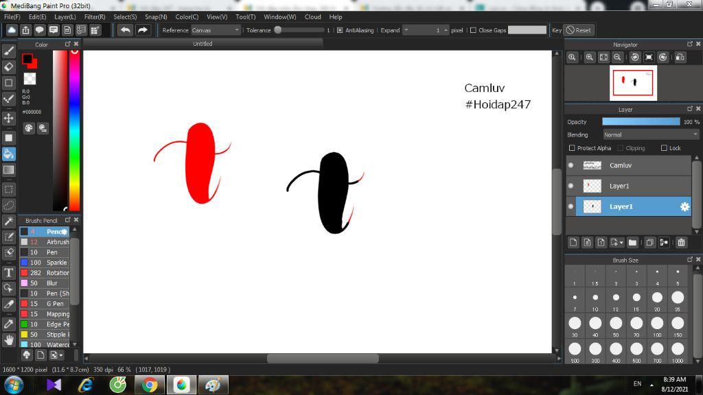
Task: Select the Lasso tool
Action: 8,205
